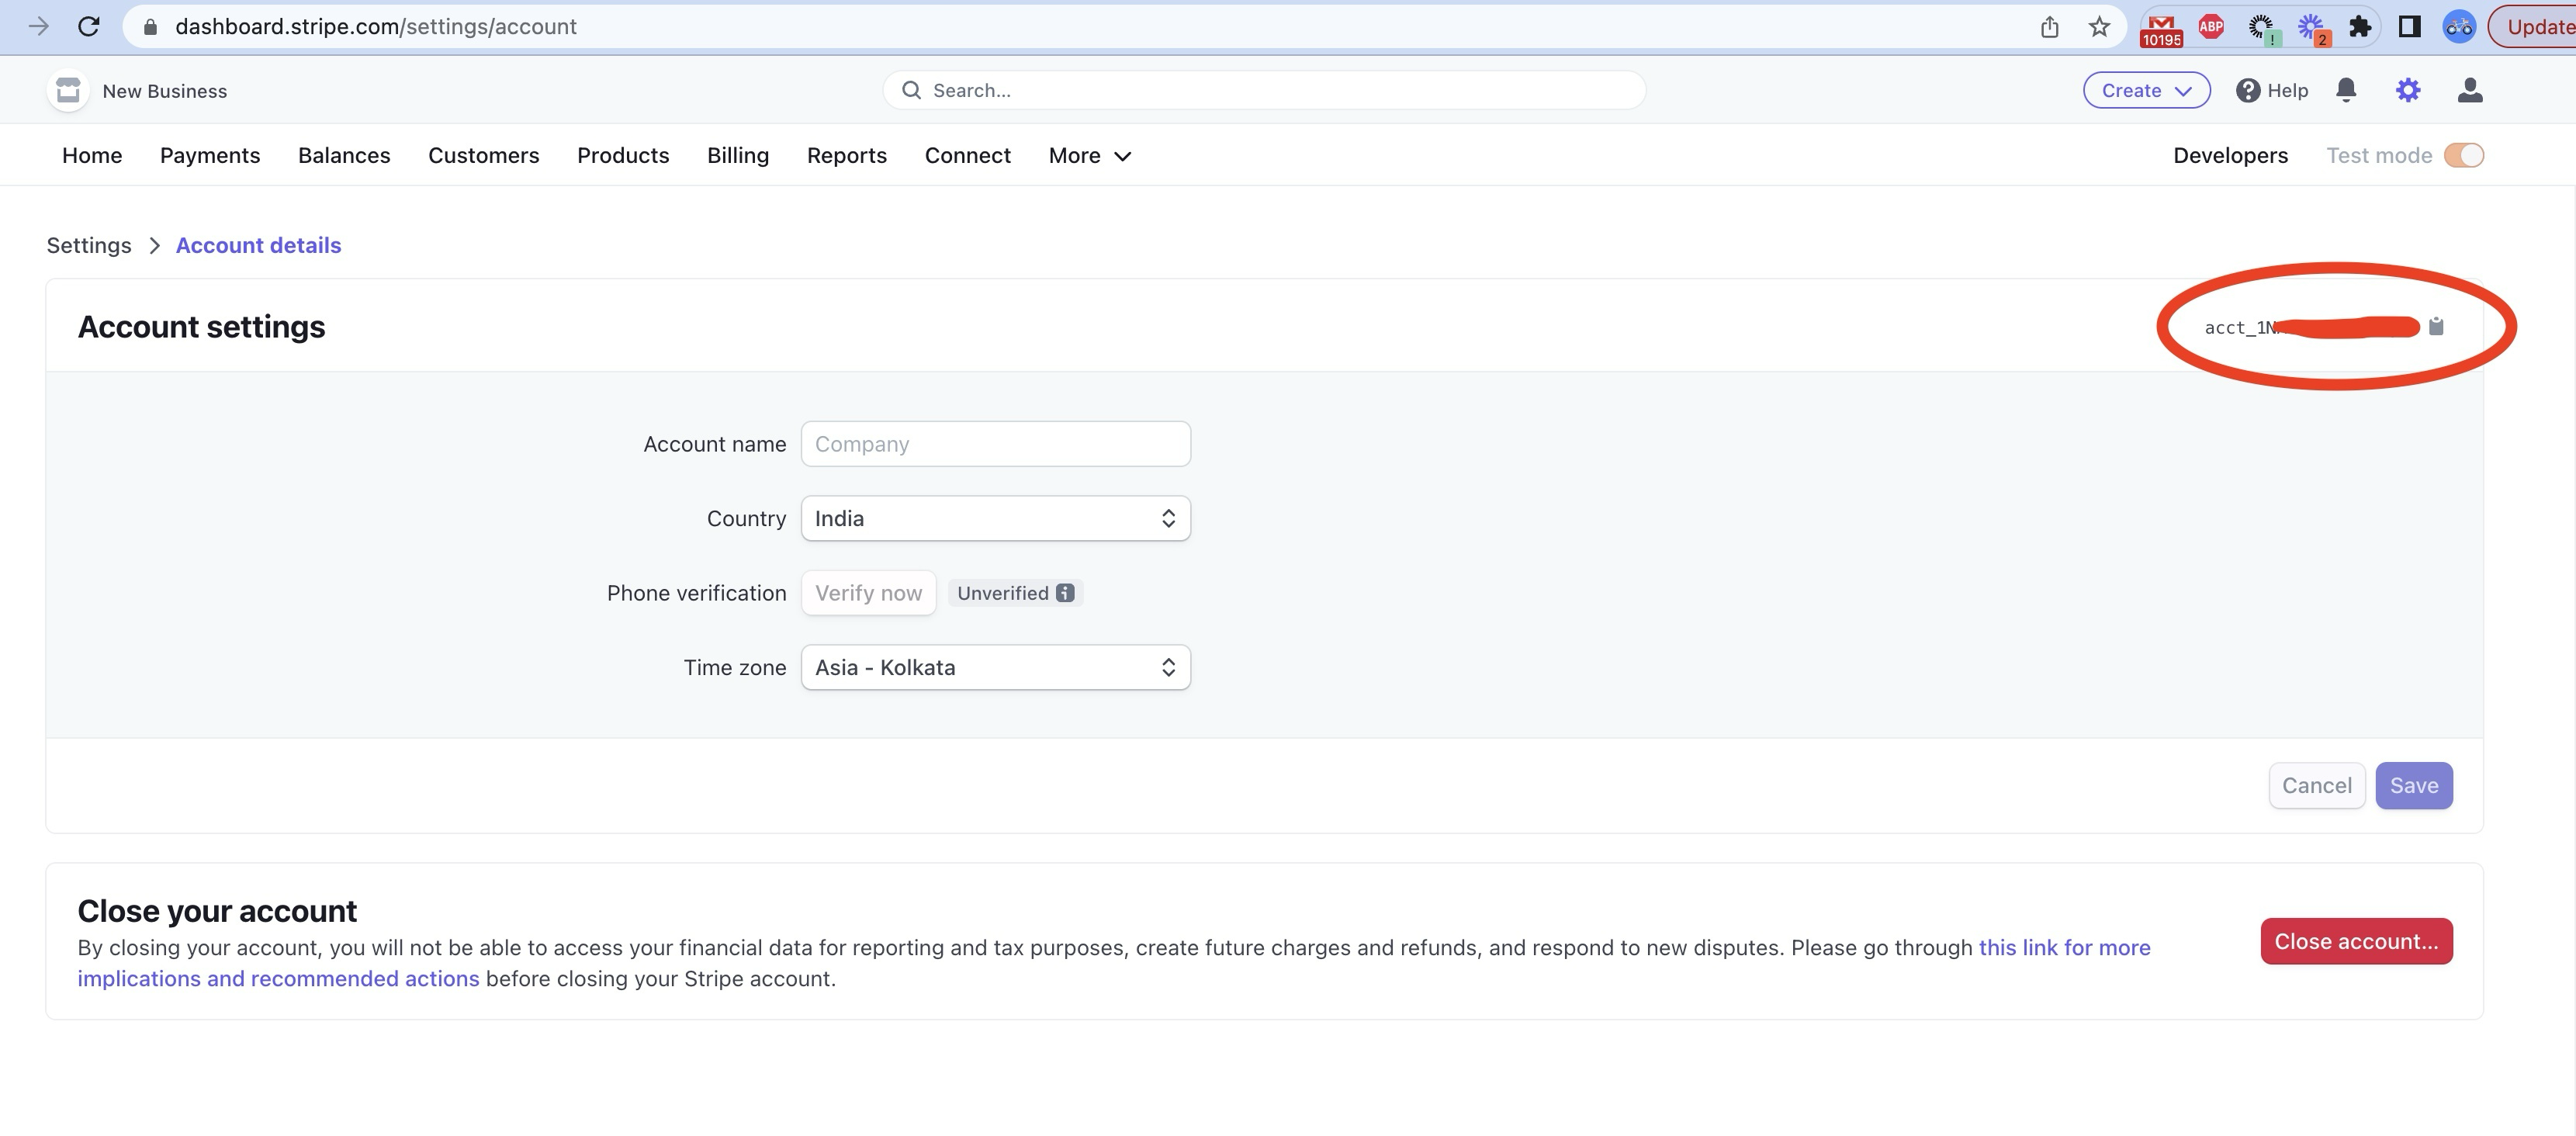Click the Account name Company field

[x=995, y=443]
